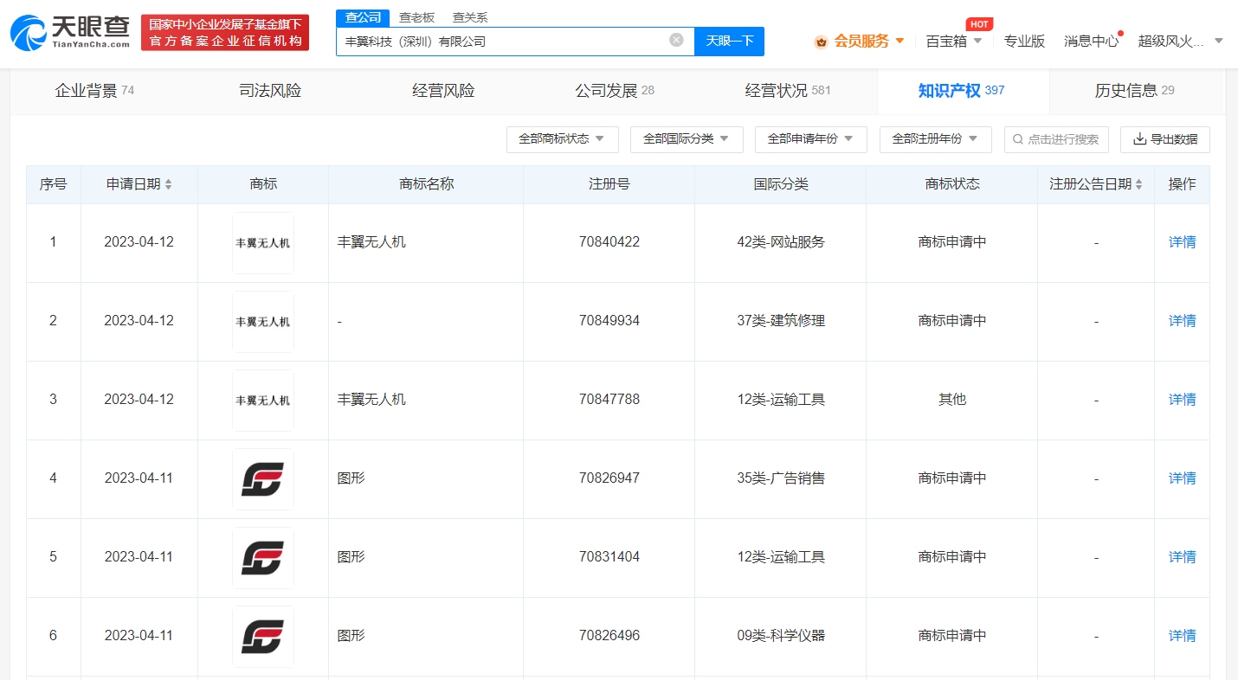Click the 导出数据 export button
Screen dimensions: 1238x680
click(1165, 139)
